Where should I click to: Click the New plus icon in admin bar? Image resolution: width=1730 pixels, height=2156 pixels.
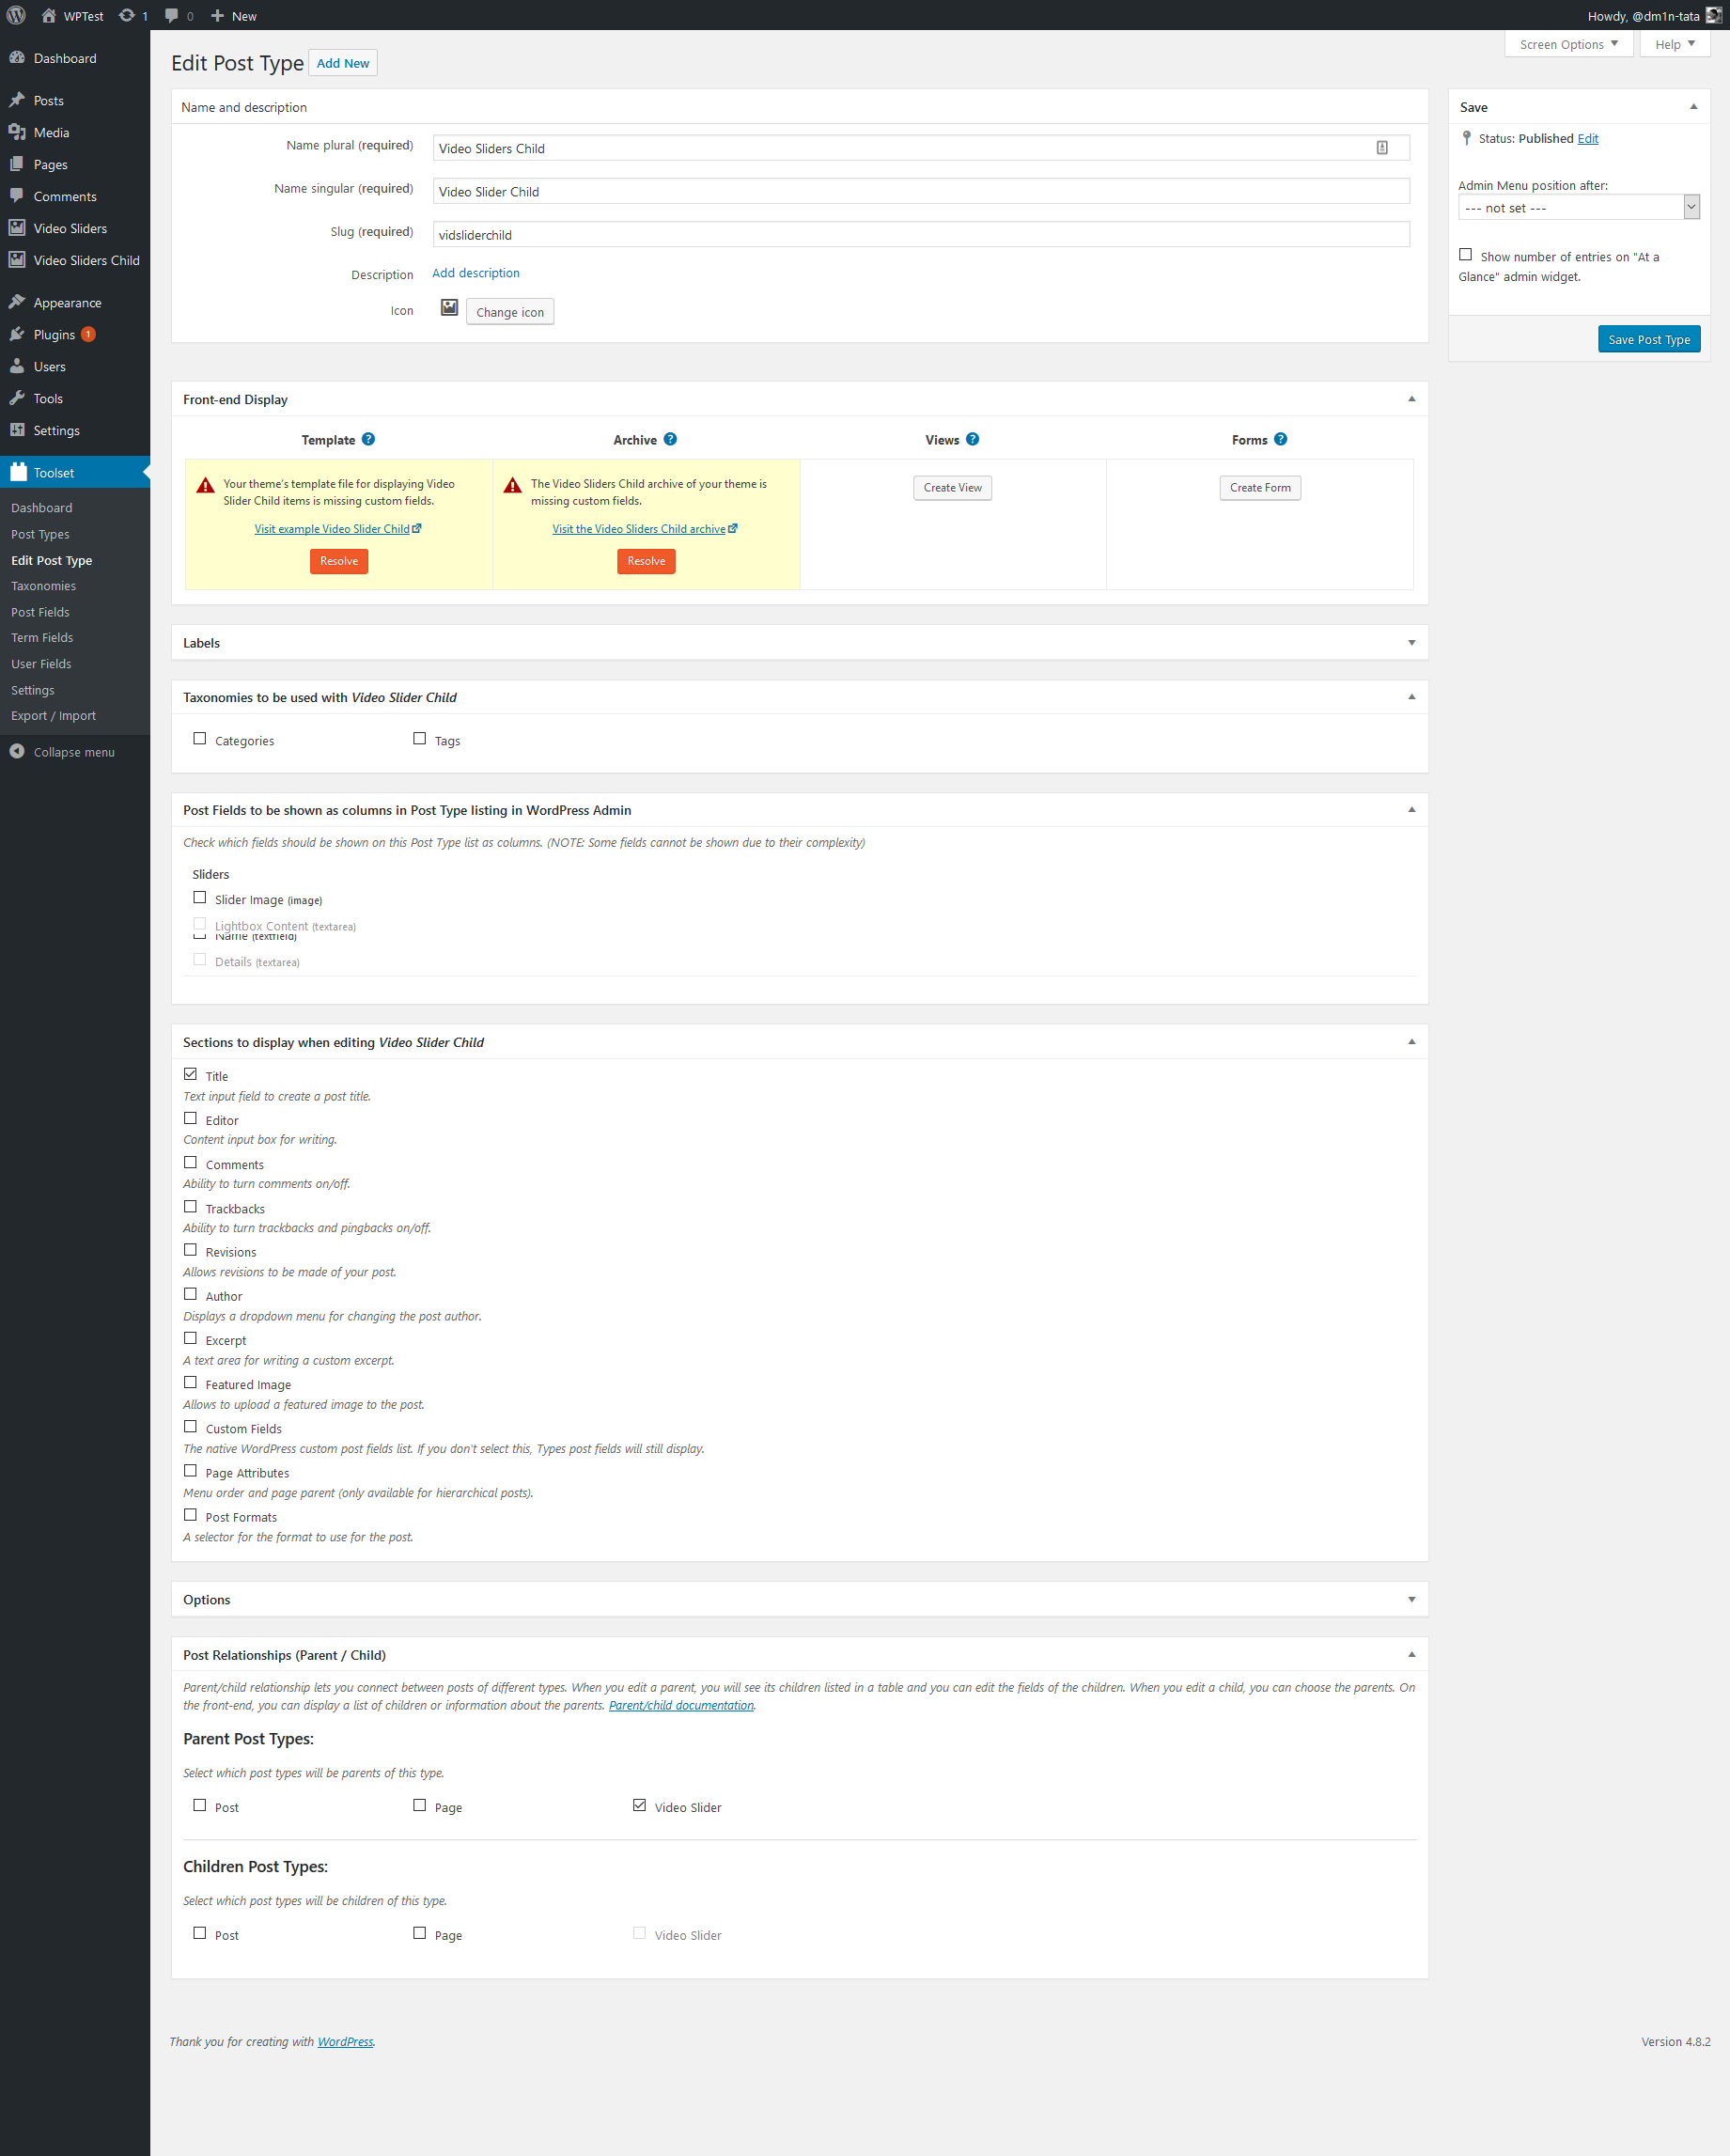[x=217, y=15]
